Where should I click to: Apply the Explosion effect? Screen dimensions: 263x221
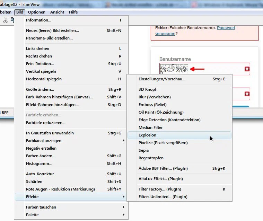tap(179, 135)
